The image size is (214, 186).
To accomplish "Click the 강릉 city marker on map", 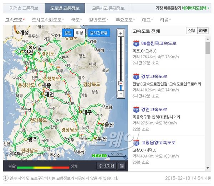I will [88, 41].
